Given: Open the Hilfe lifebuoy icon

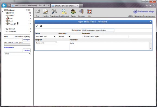Looking at the screenshot, I should point(89,12).
